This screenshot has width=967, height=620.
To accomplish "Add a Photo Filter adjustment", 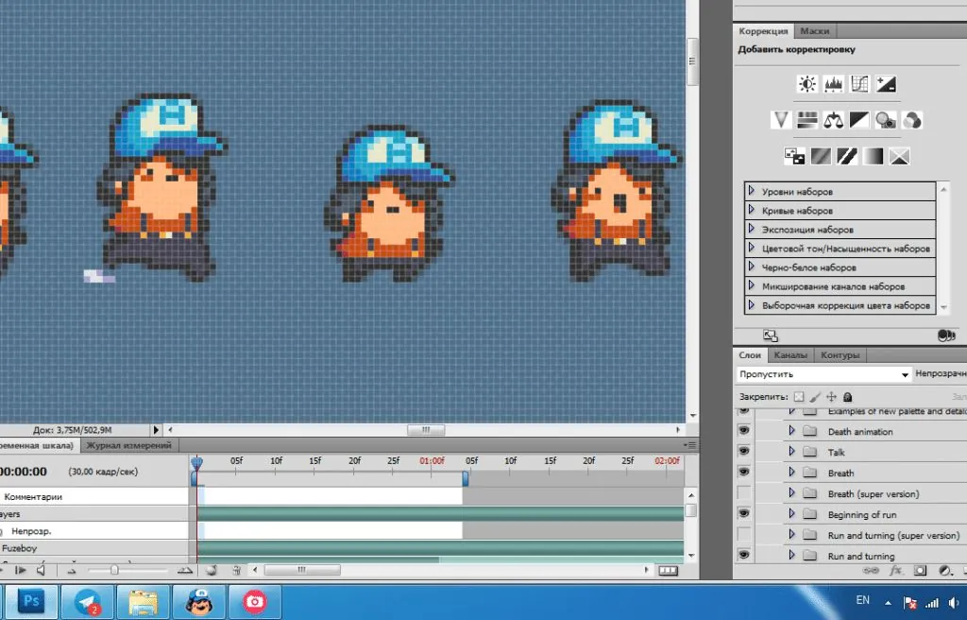I will pos(886,120).
